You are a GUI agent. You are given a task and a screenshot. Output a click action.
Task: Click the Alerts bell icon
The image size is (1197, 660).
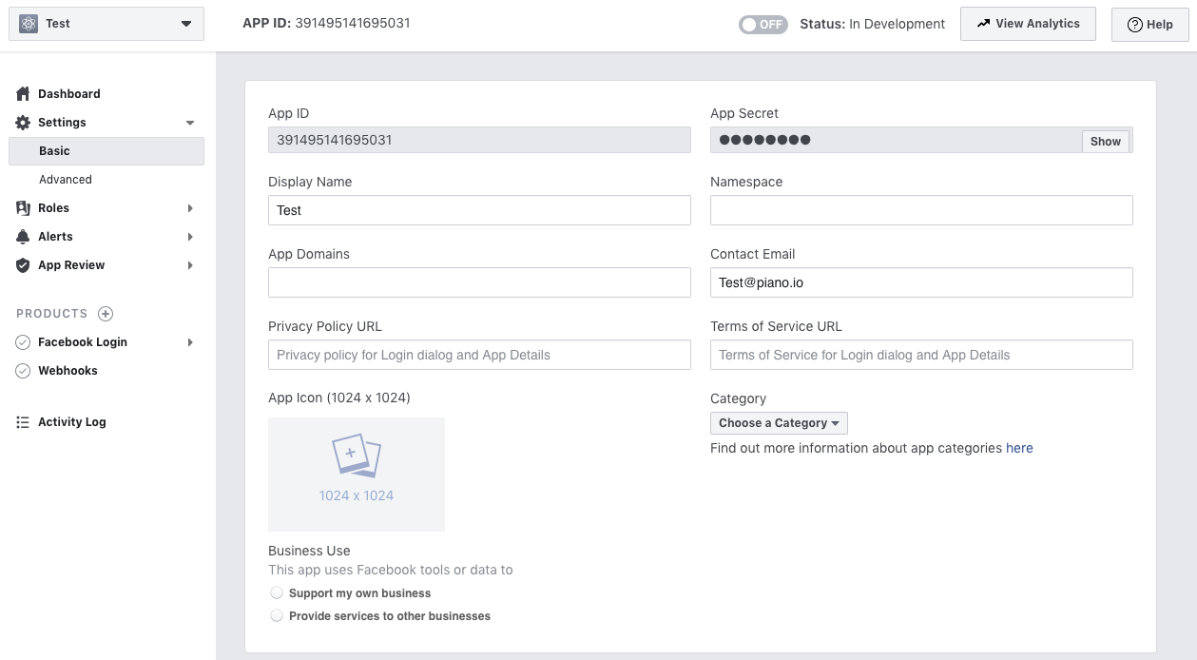23,237
